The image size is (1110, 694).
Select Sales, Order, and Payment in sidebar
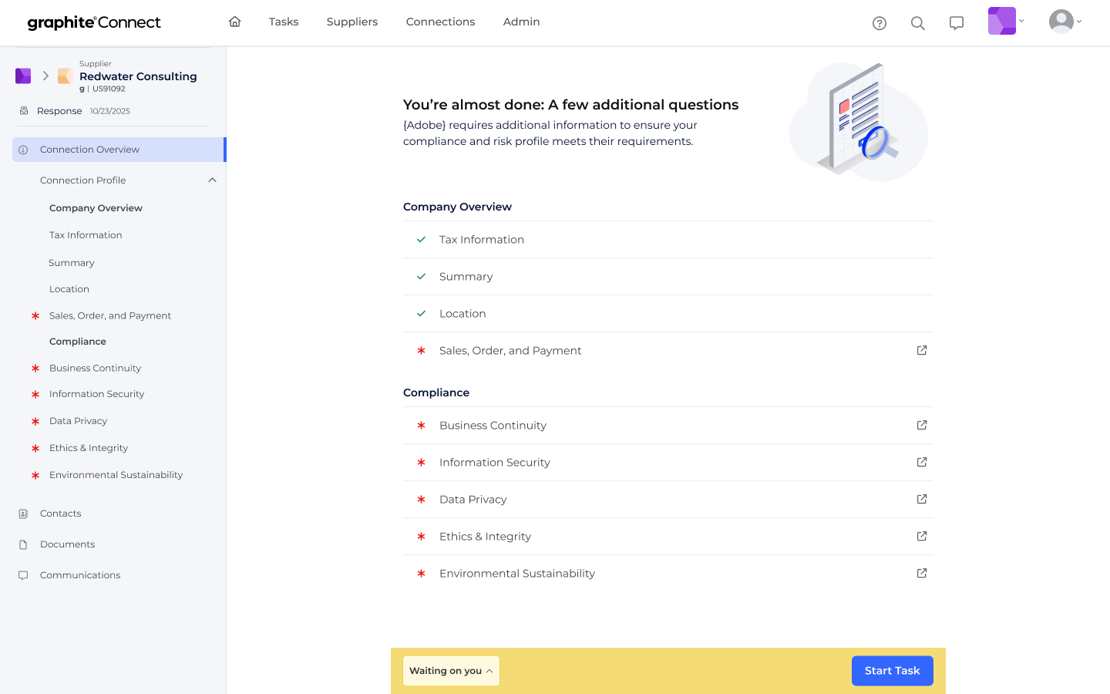(110, 315)
